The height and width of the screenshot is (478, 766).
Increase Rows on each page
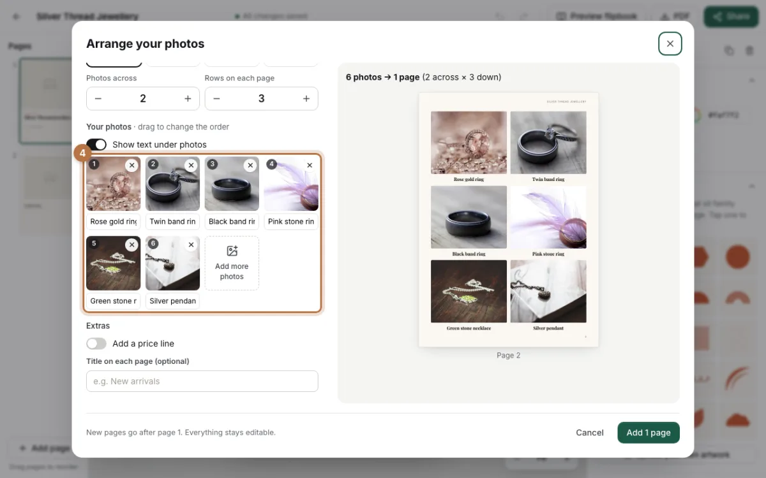pyautogui.click(x=306, y=99)
